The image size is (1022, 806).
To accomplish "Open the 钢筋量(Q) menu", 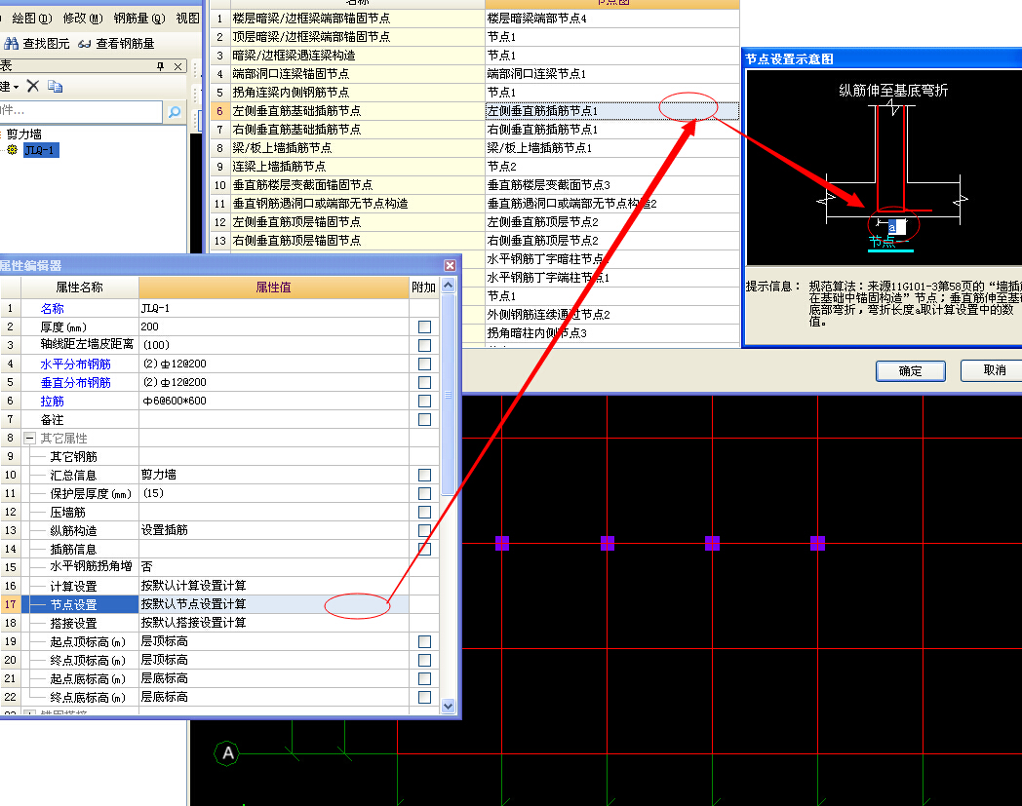I will coord(139,19).
